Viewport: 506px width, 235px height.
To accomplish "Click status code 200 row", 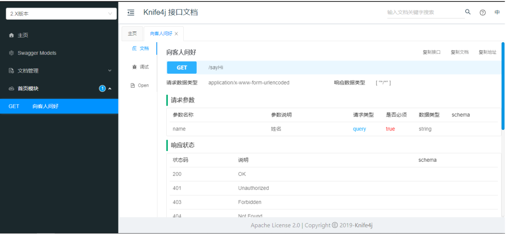I will pos(334,174).
